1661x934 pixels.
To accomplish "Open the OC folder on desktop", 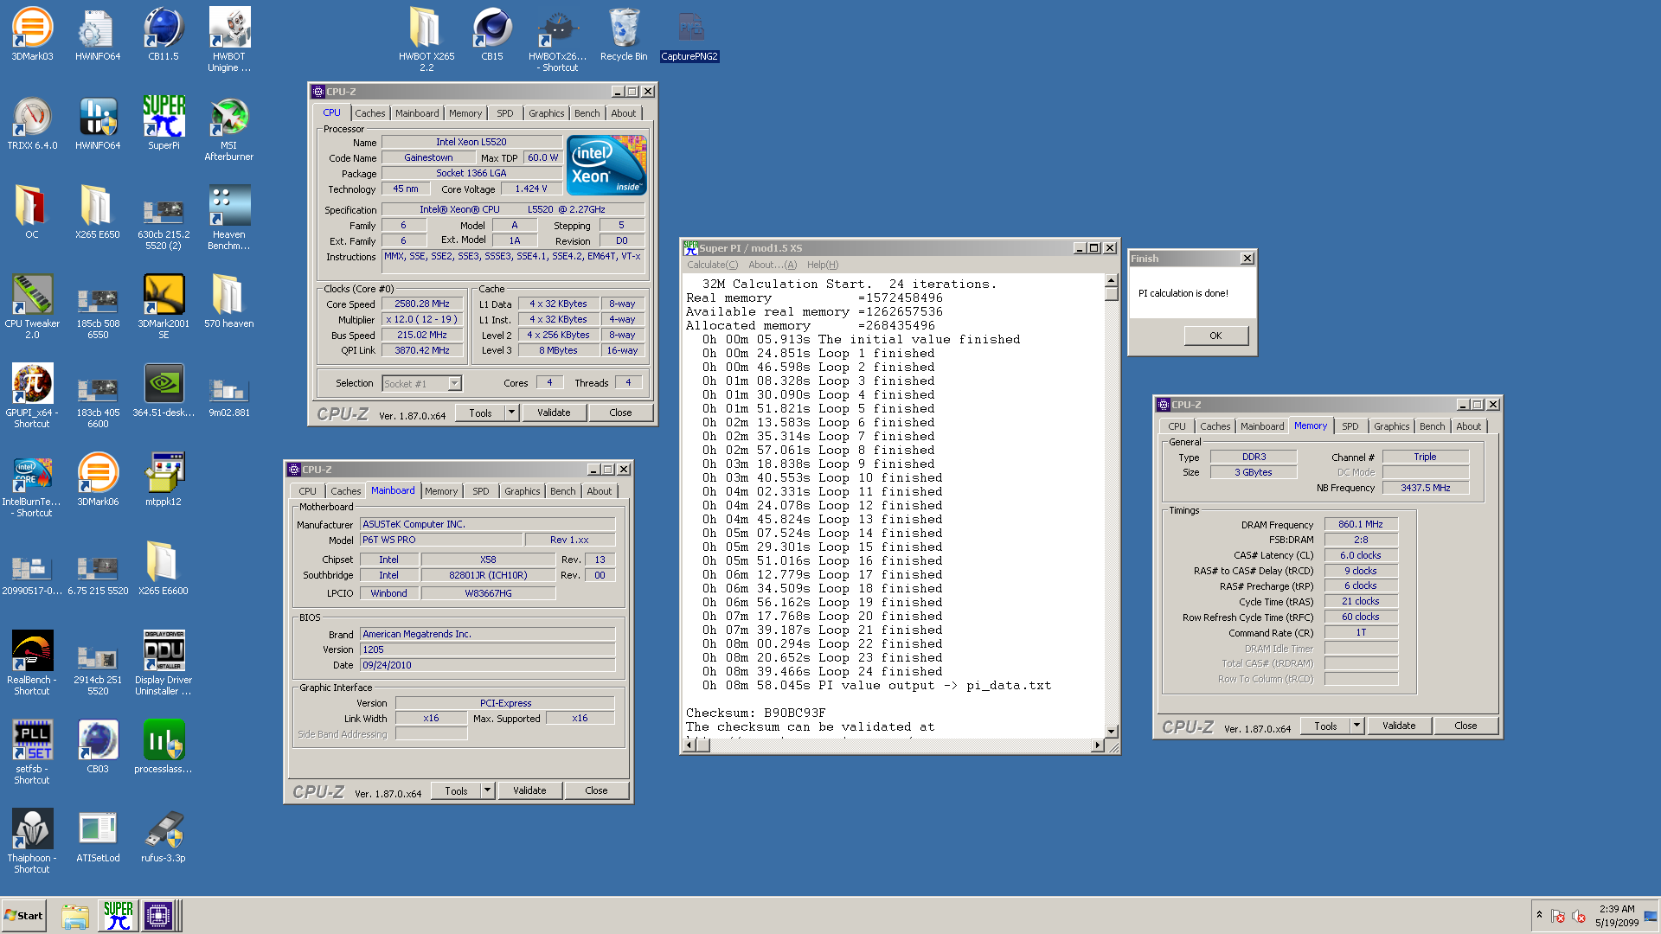I will click(x=32, y=213).
